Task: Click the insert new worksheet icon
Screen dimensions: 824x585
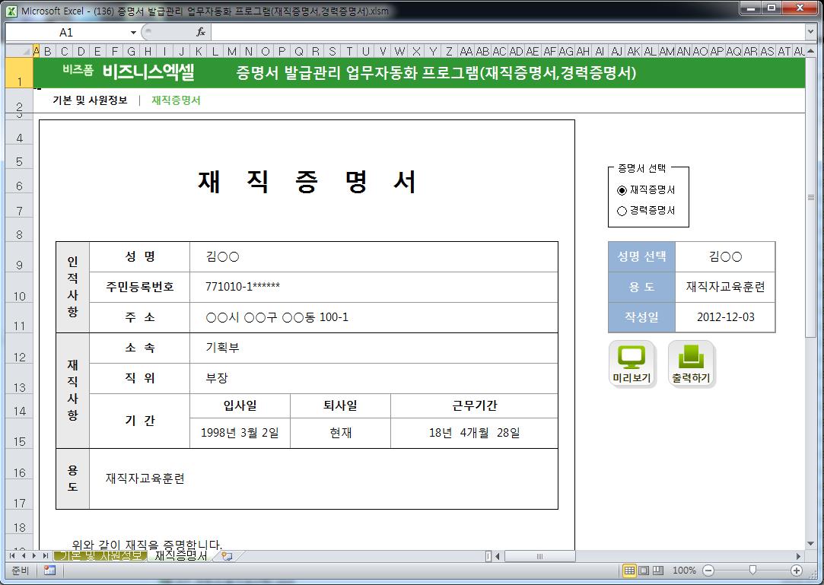Action: [x=227, y=555]
